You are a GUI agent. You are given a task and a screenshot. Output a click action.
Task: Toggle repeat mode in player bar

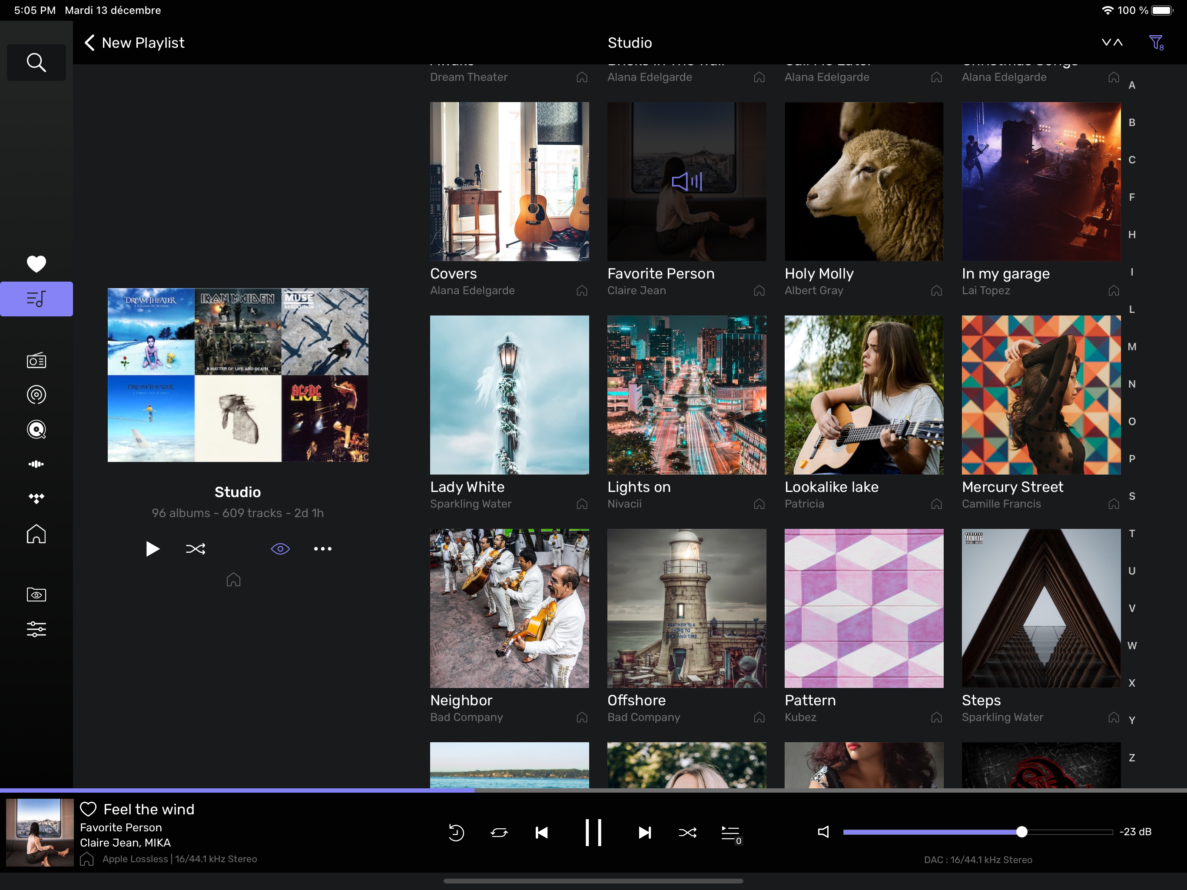(x=499, y=833)
